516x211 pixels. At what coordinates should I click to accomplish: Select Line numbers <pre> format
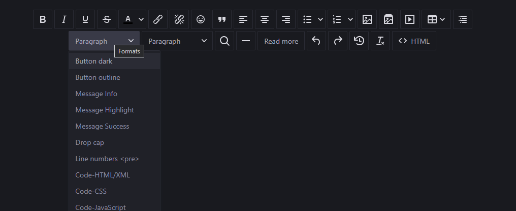click(x=114, y=159)
